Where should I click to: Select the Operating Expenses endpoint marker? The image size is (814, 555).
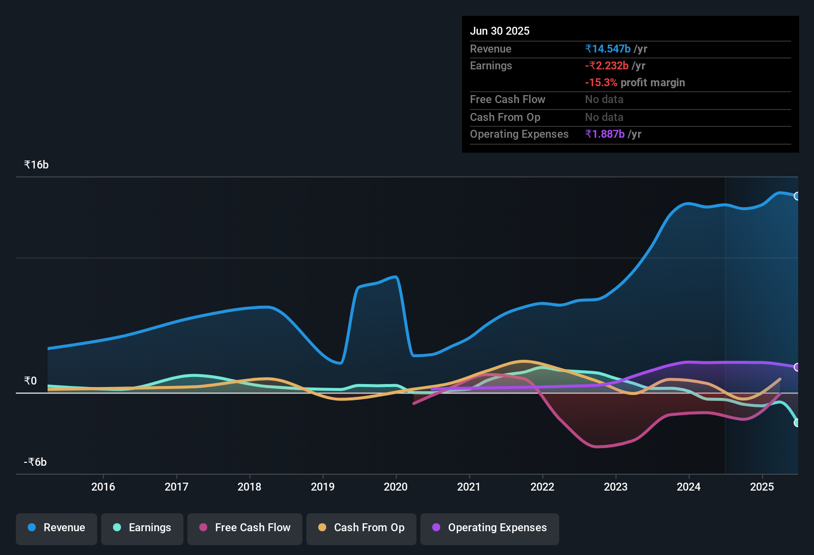point(797,367)
